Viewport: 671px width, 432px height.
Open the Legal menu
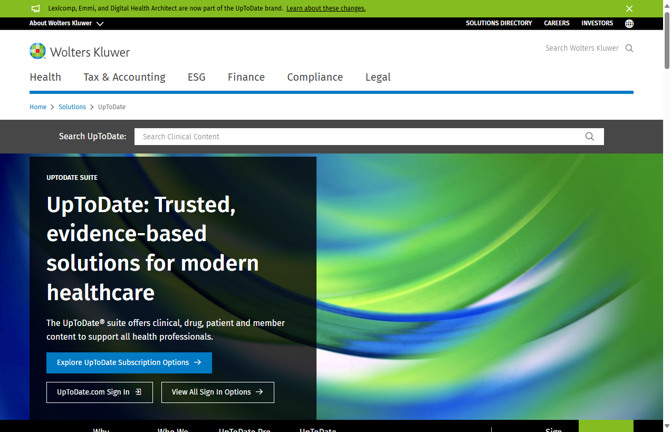point(378,78)
